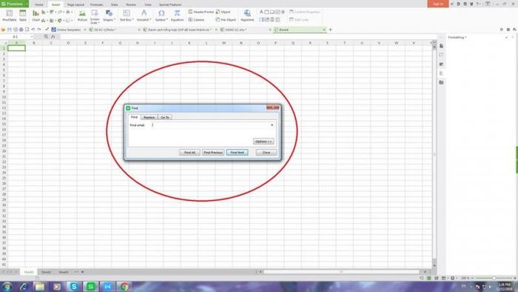Insert a PivotTable from the ribbon
The image size is (518, 292).
[9, 16]
